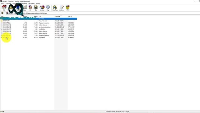This screenshot has height=113, width=200.
Task: Select the file CH341SER.CAT
Action: [7, 35]
